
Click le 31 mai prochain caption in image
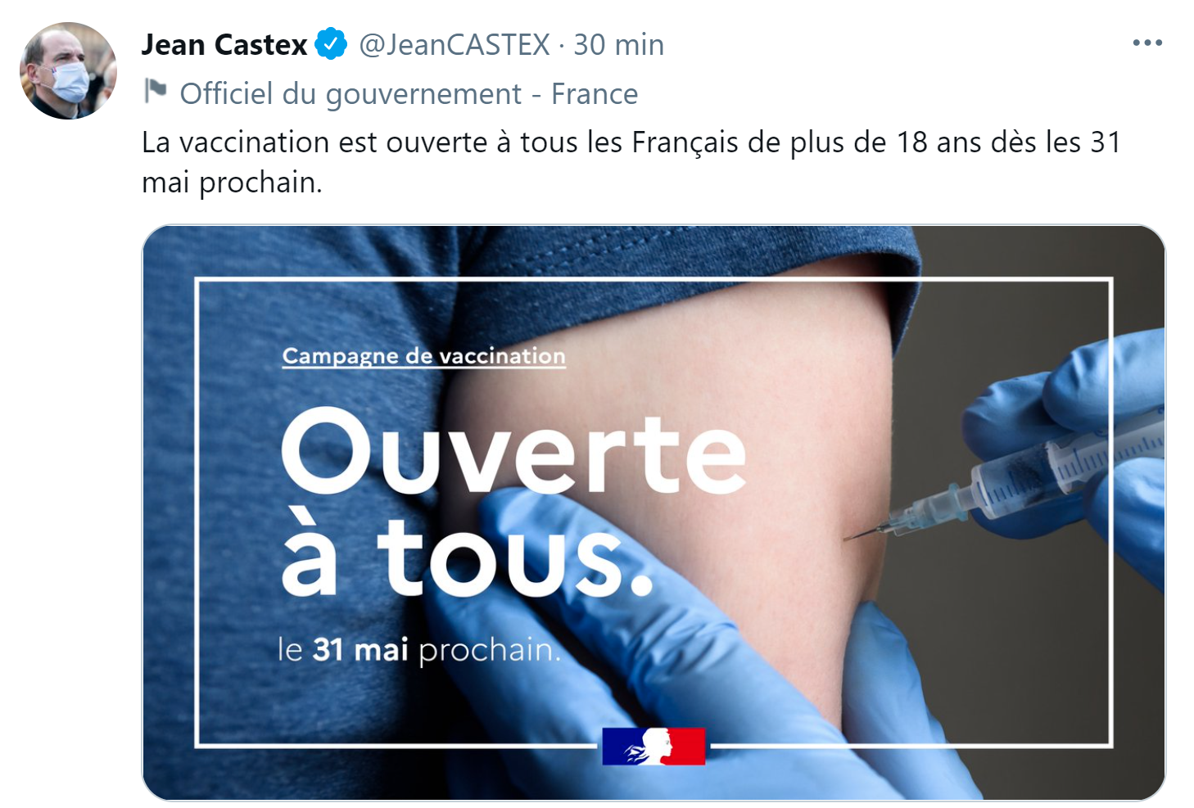419,650
